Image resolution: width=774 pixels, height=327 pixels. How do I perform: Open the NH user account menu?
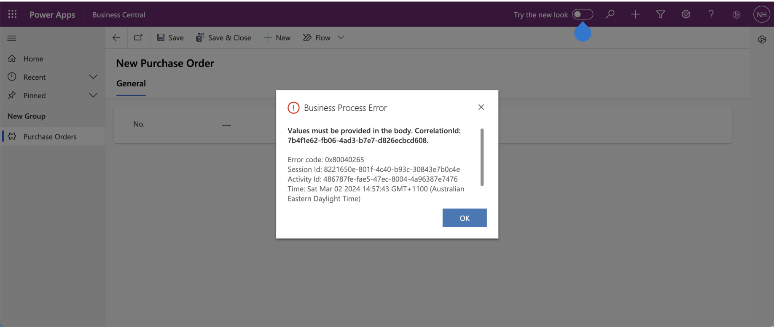pos(761,14)
